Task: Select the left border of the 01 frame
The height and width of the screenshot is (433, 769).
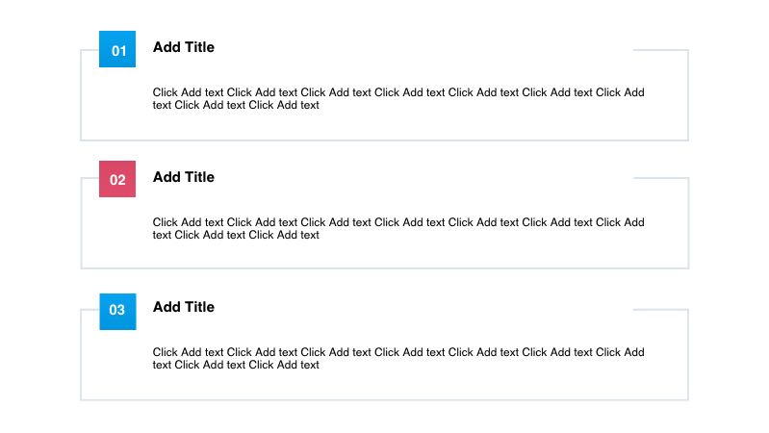Action: [x=81, y=96]
